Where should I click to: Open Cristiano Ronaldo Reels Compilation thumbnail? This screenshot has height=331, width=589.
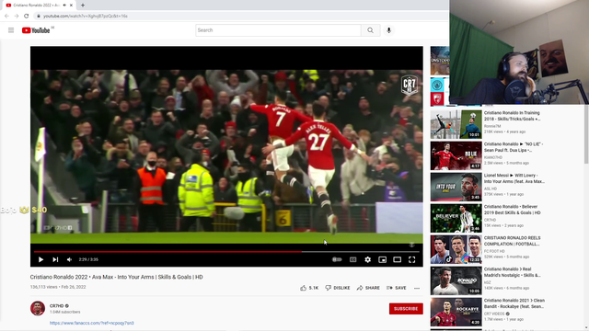(x=456, y=249)
